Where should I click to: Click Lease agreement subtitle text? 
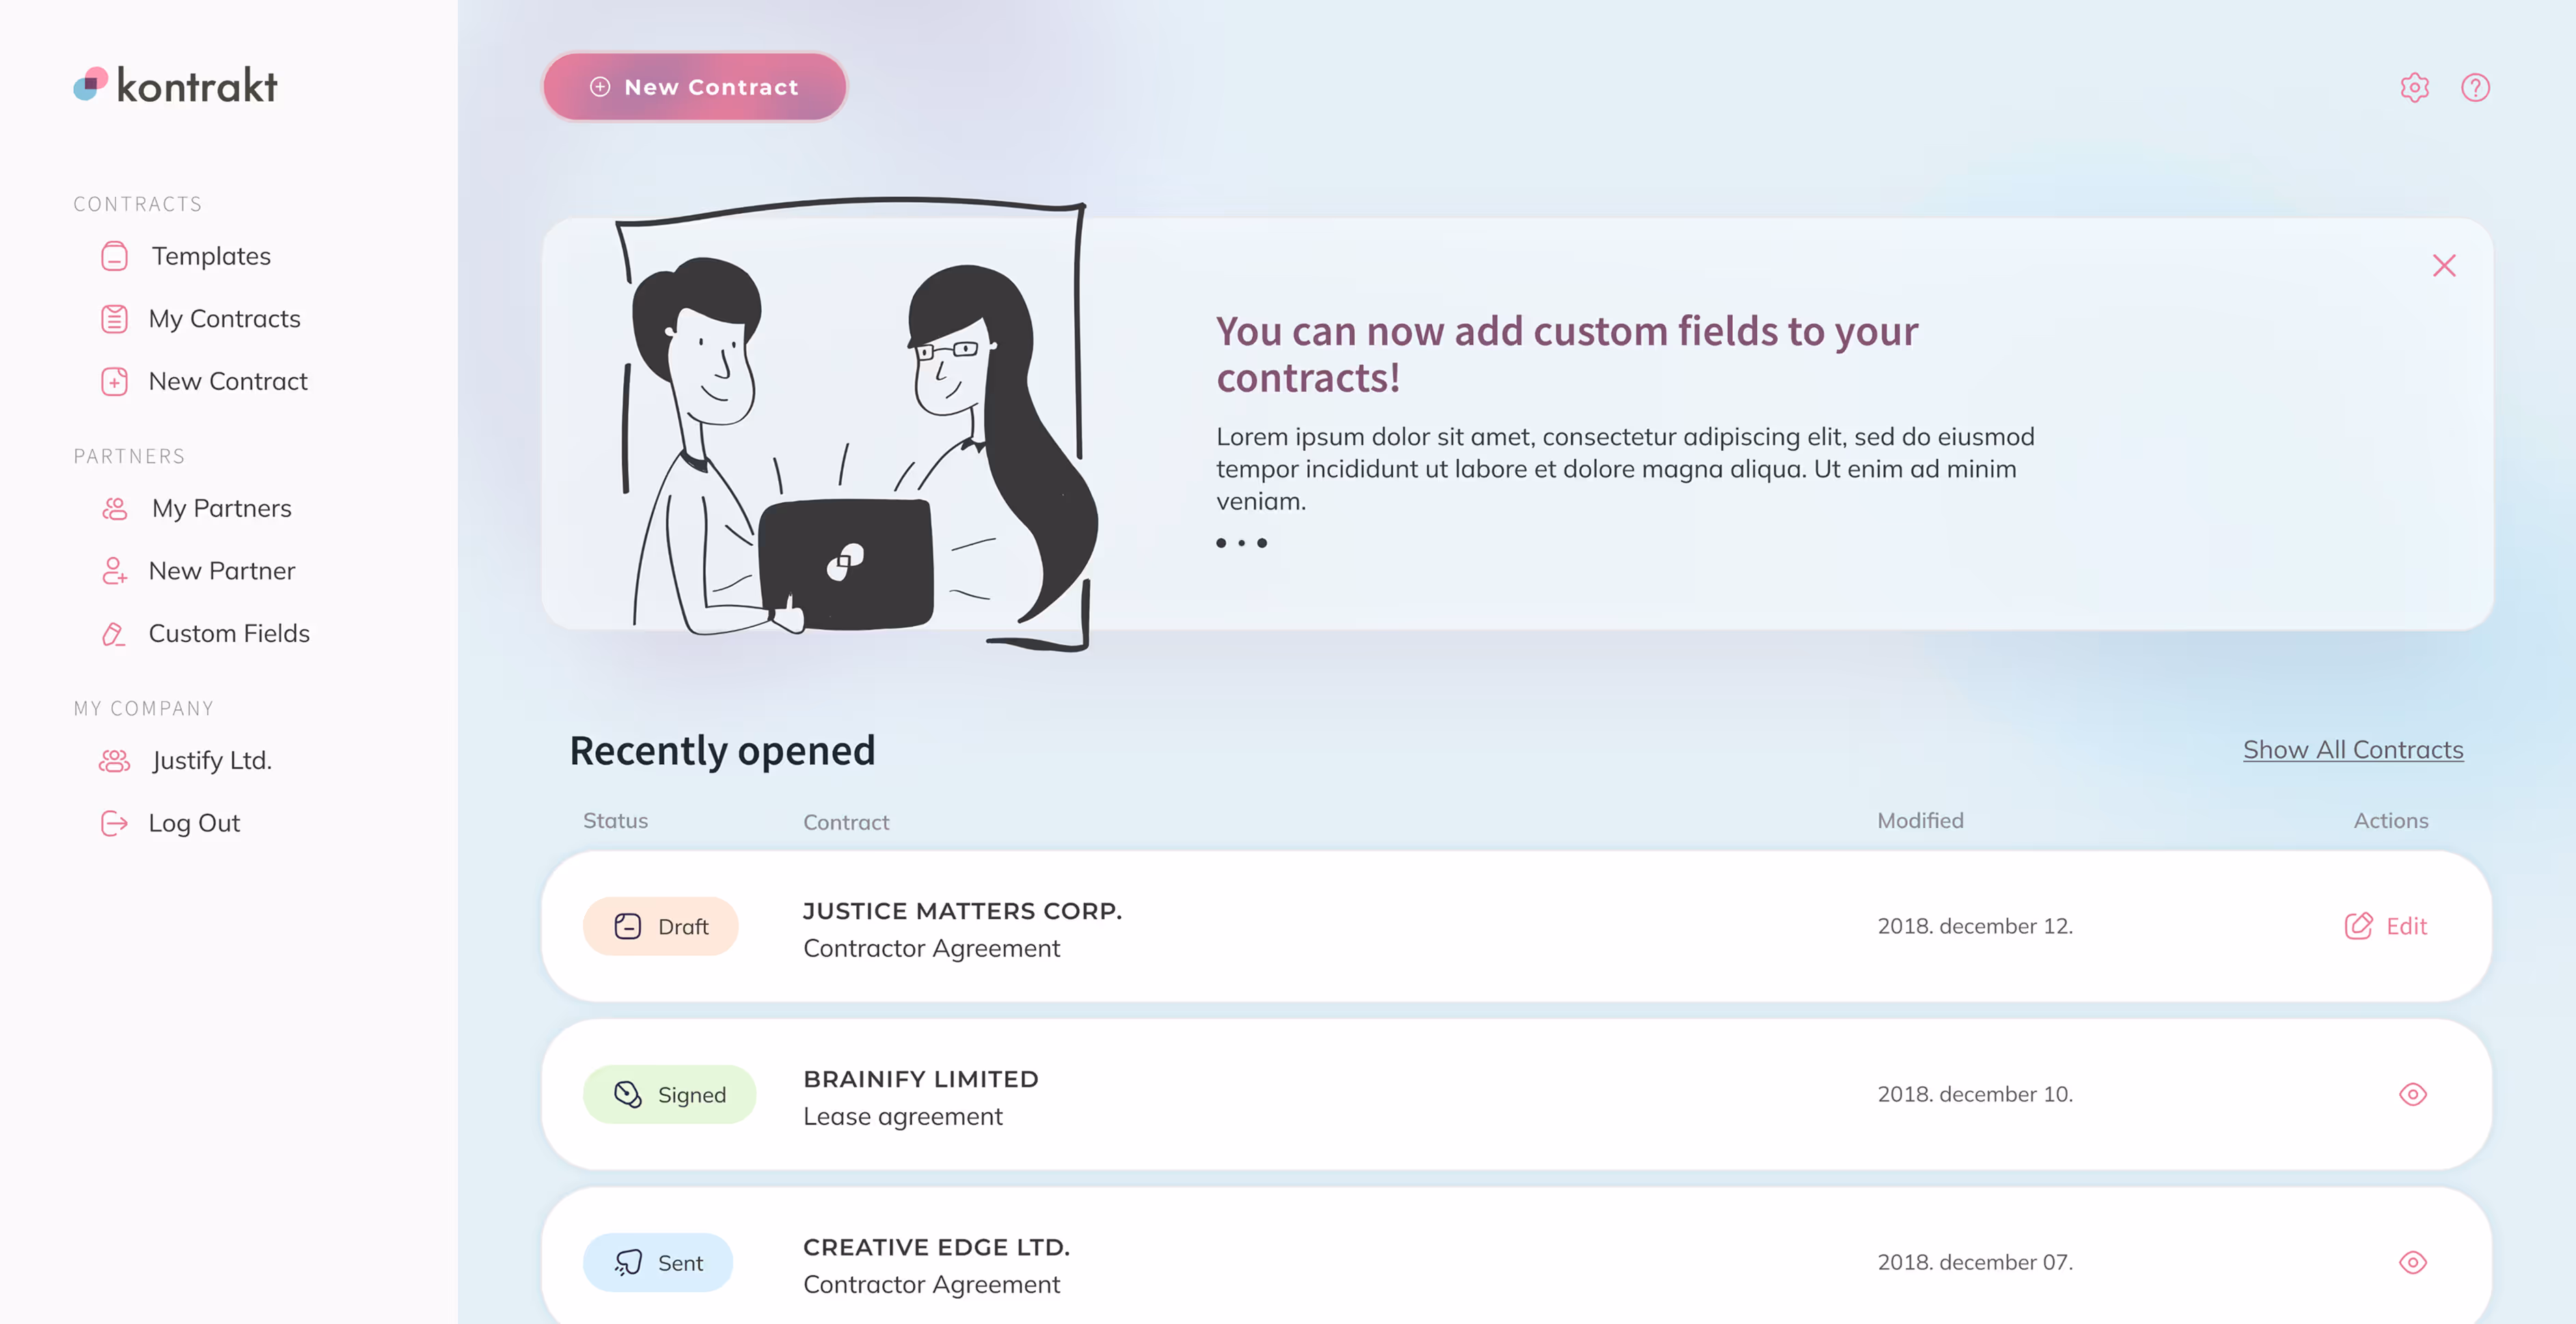[x=902, y=1117]
